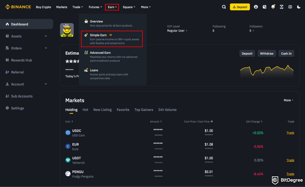Collapse the Earn dropdown menu
This screenshot has width=305, height=187.
112,7
